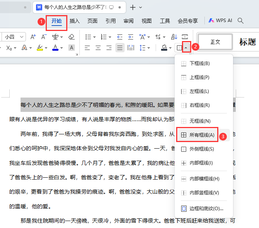Click the bulleted list icon

(x=88, y=37)
